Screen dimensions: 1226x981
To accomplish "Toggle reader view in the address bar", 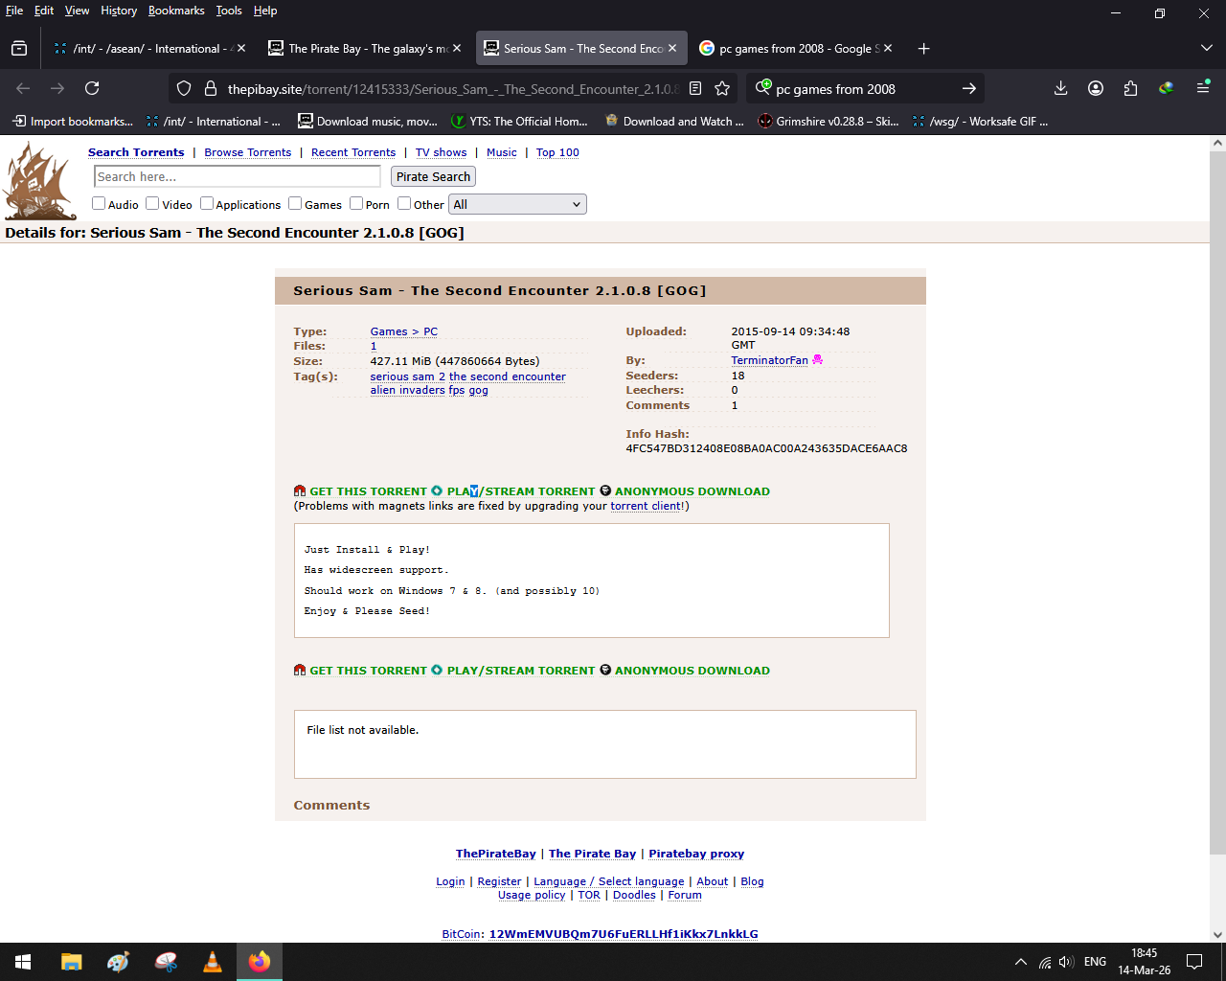I will point(695,88).
